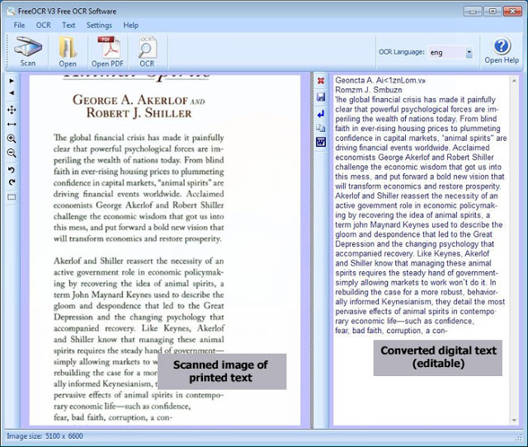Select the dotted-rectangle selection icon
The image size is (528, 447).
(x=12, y=197)
